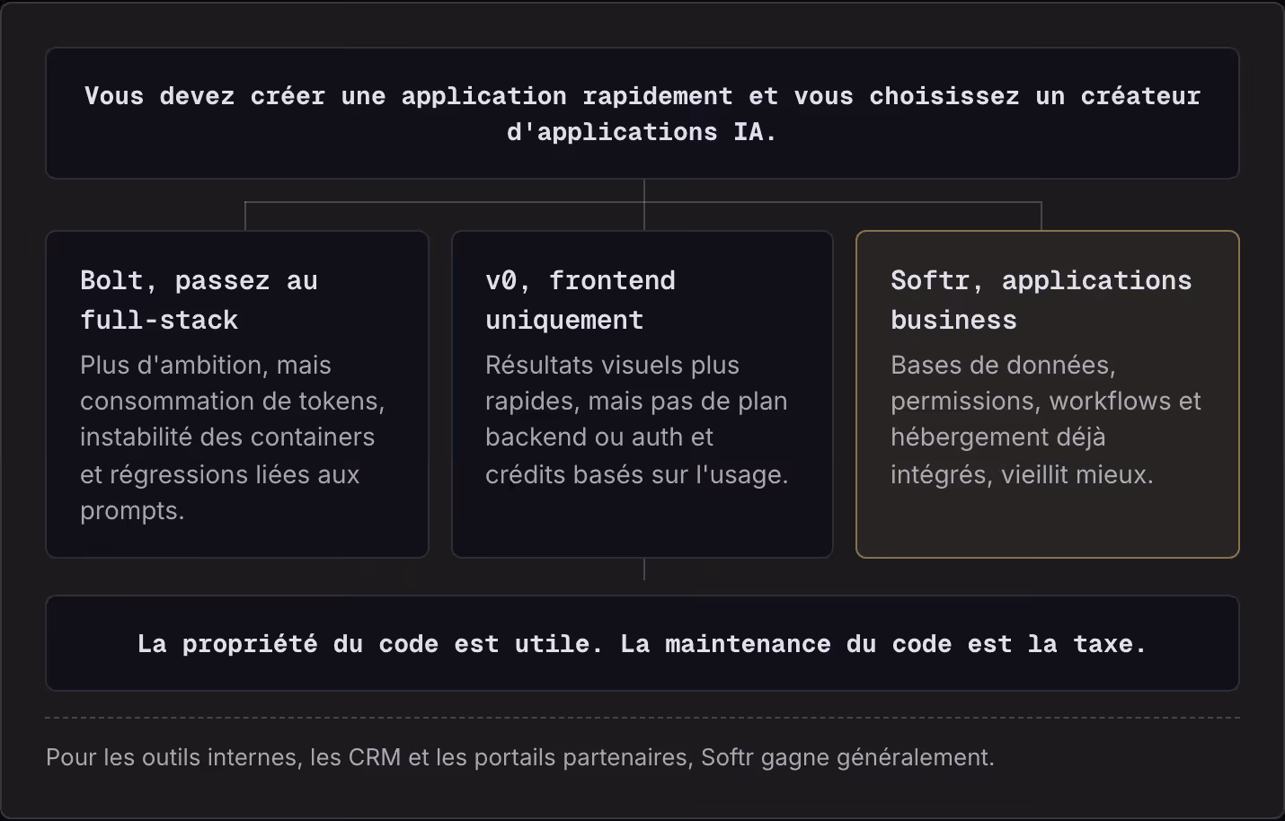The width and height of the screenshot is (1285, 821).
Task: Select the "v0, frontend uniquement" title
Action: pyautogui.click(x=580, y=300)
